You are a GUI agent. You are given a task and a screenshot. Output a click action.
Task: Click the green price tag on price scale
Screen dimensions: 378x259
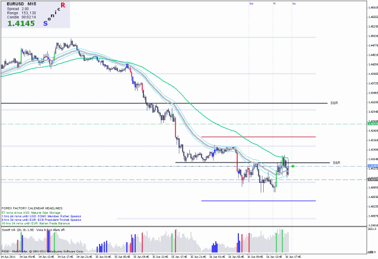click(x=373, y=124)
